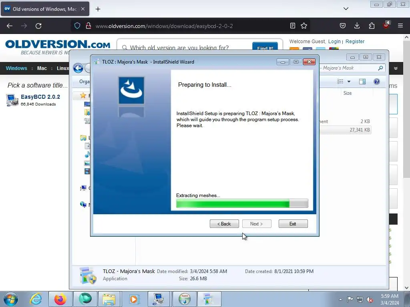Expand the site nav double-chevron
The height and width of the screenshot is (307, 410).
point(396,68)
